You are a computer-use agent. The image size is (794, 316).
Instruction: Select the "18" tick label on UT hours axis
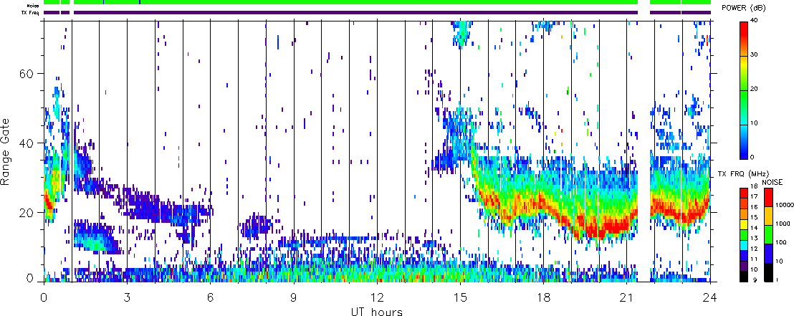(x=543, y=297)
